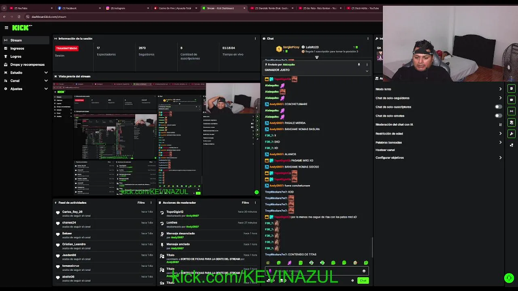Click Lontiwe in the moderator actions

click(x=172, y=223)
